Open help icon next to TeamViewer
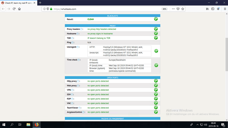Viewport: 228px width, 128px height. click(80, 108)
